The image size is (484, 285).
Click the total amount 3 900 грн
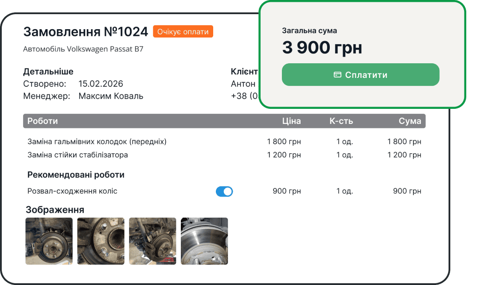(323, 47)
